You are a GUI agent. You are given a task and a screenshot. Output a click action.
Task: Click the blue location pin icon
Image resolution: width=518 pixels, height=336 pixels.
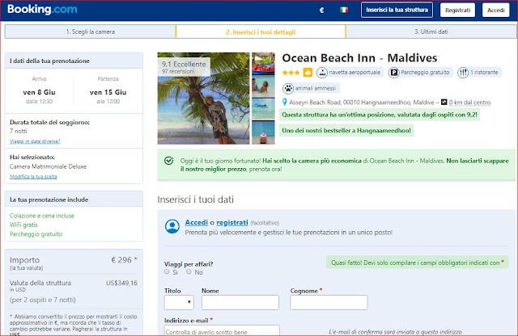284,103
